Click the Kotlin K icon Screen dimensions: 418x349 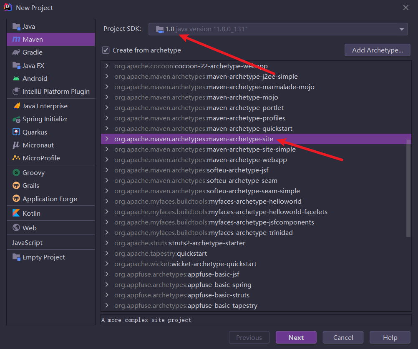point(16,213)
